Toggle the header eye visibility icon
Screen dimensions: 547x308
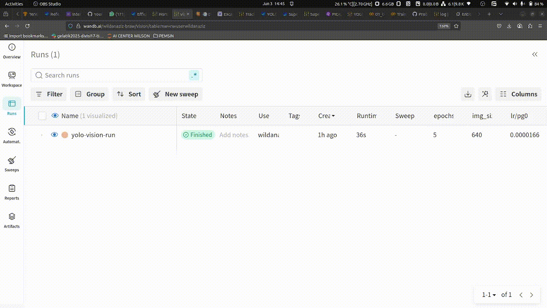(55, 116)
